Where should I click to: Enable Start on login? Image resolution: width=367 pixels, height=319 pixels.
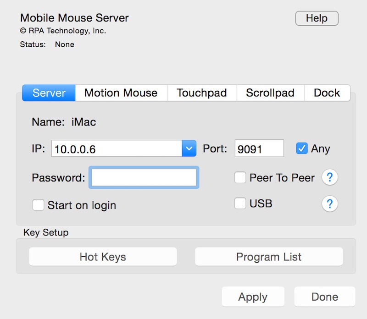click(39, 205)
